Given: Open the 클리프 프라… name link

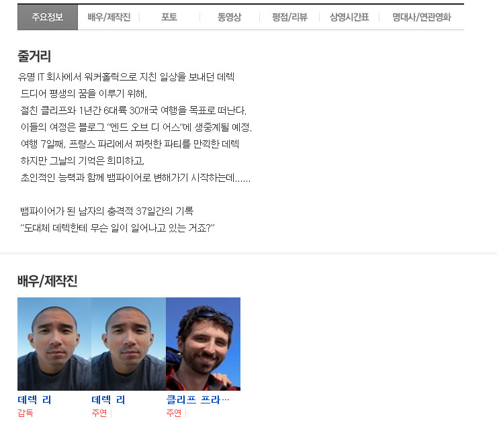Looking at the screenshot, I should tap(197, 400).
